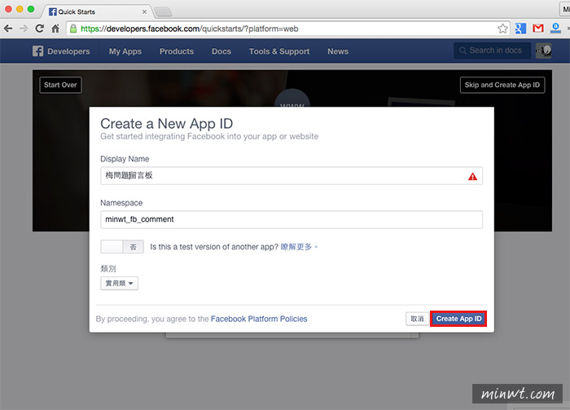The width and height of the screenshot is (570, 410).
Task: Click into the Namespace field
Action: point(292,219)
